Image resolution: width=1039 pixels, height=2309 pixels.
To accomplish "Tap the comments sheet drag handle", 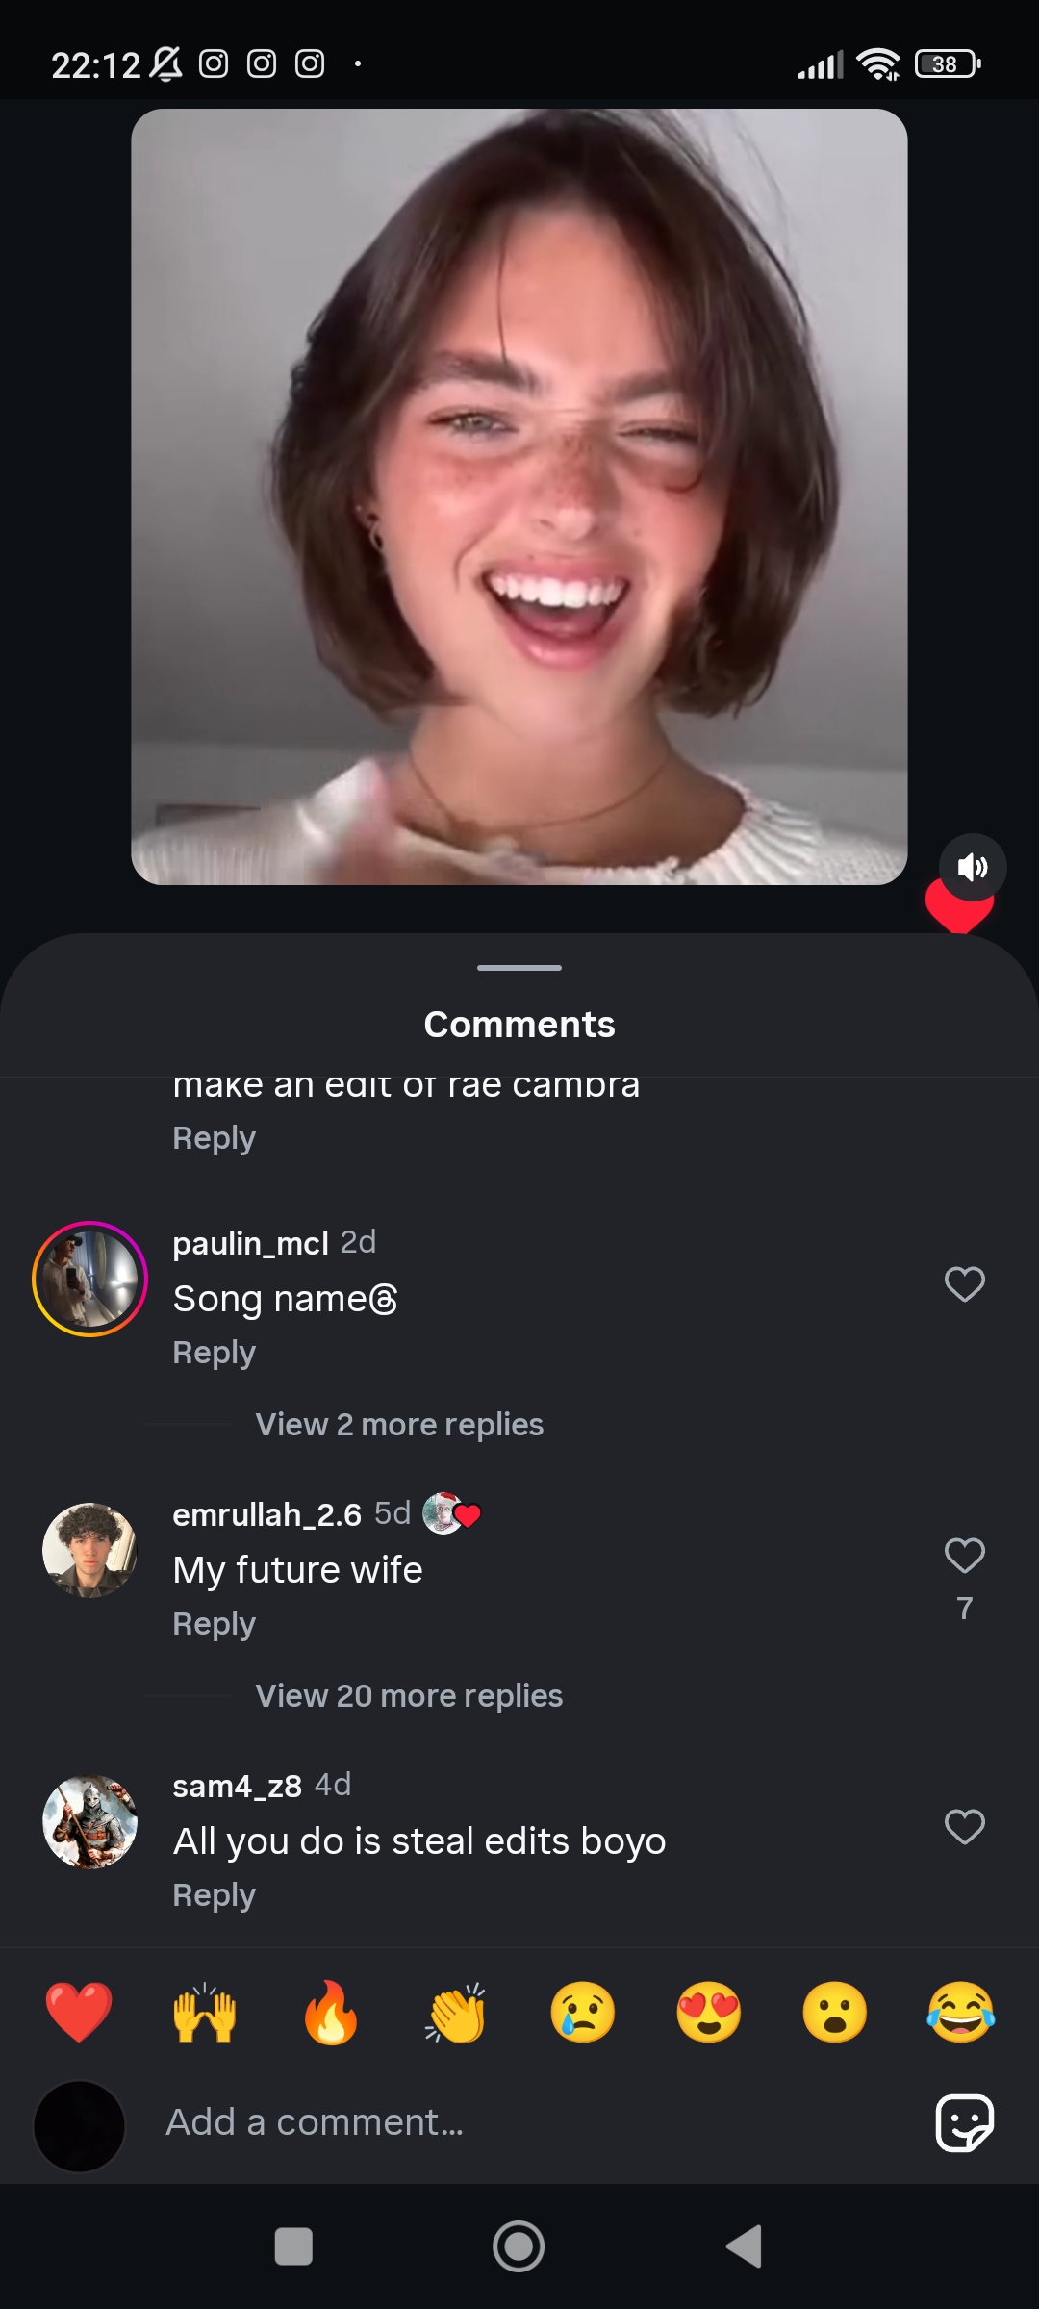I will [519, 968].
